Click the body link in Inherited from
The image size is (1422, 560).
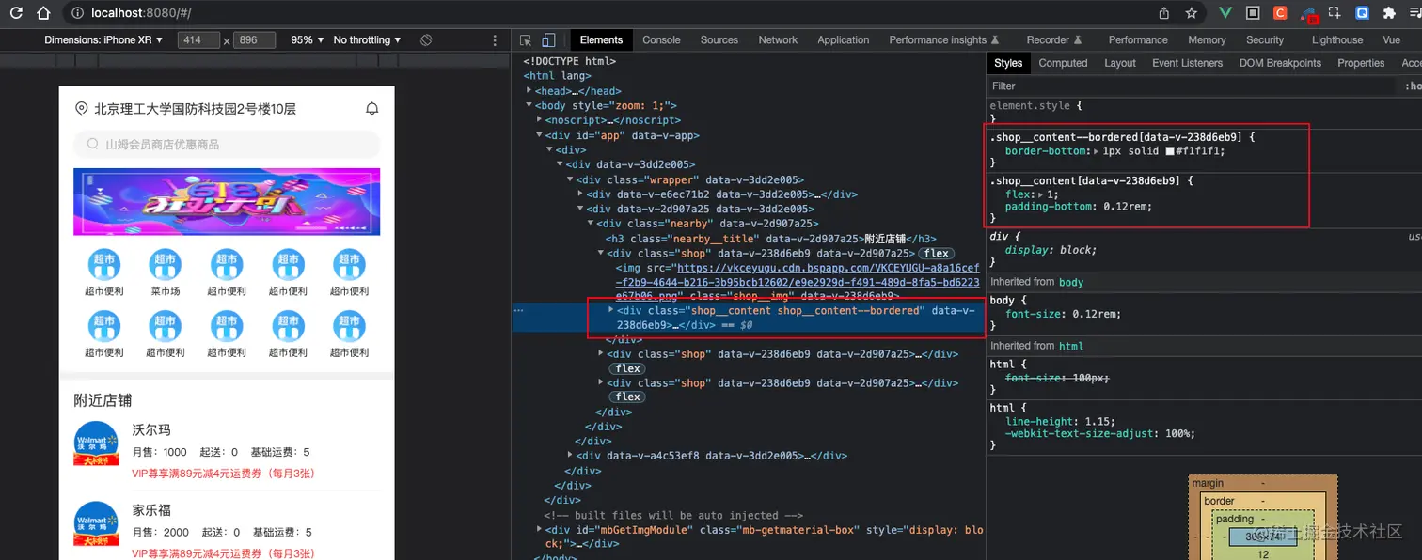[1071, 282]
